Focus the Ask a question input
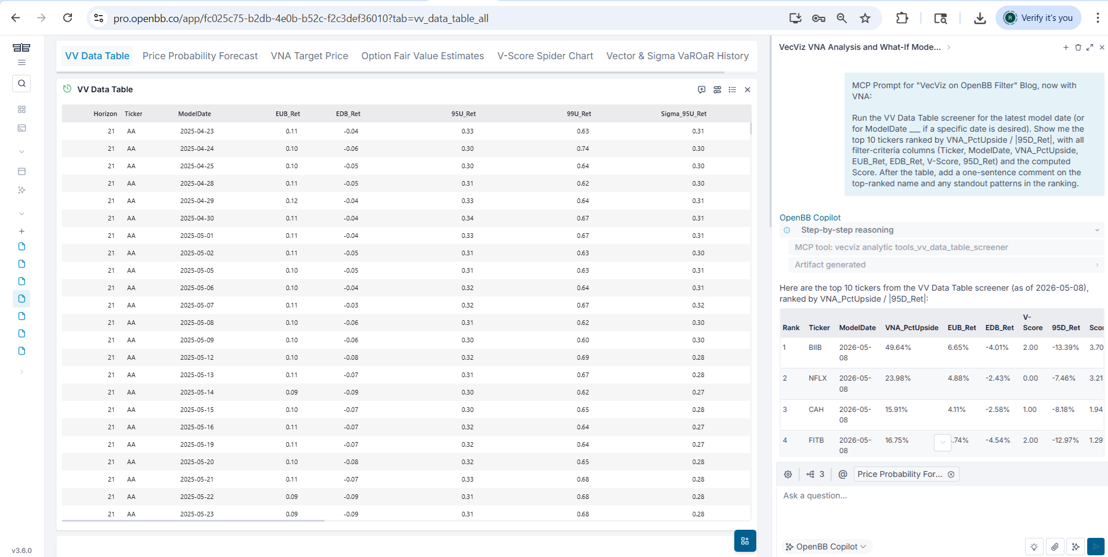 (940, 496)
